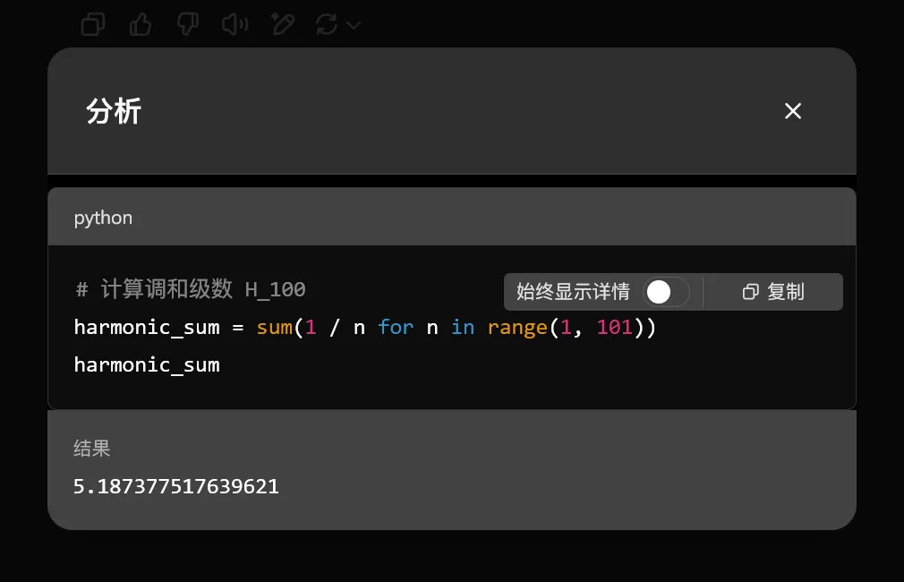This screenshot has width=904, height=582.
Task: Click the copy icon beside 复制
Action: 751,292
